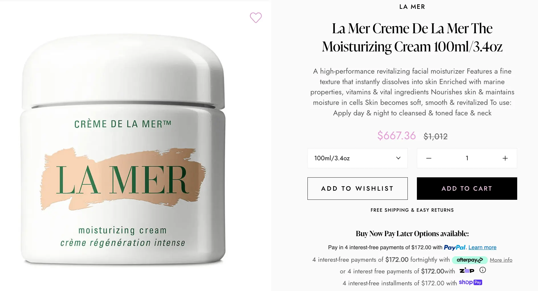The image size is (538, 291).
Task: Decrease quantity with the minus icon
Action: 429,158
